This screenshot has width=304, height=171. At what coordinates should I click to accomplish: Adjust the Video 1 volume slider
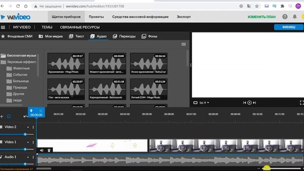coord(25,149)
